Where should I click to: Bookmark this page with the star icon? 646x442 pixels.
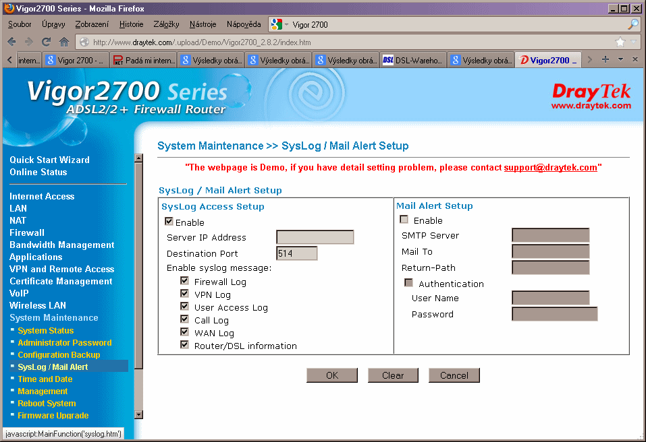[620, 42]
